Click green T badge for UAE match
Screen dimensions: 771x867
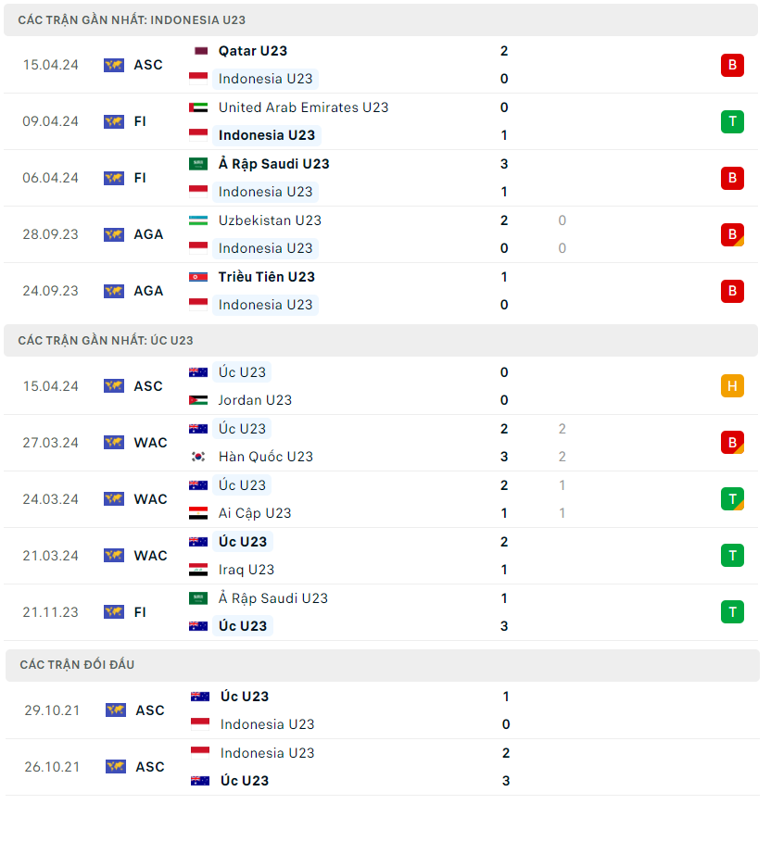pos(732,121)
